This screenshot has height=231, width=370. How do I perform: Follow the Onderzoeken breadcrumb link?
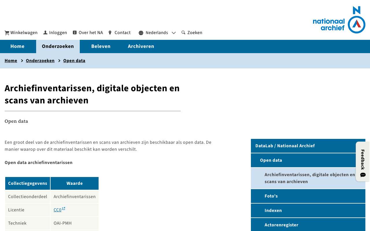40,61
